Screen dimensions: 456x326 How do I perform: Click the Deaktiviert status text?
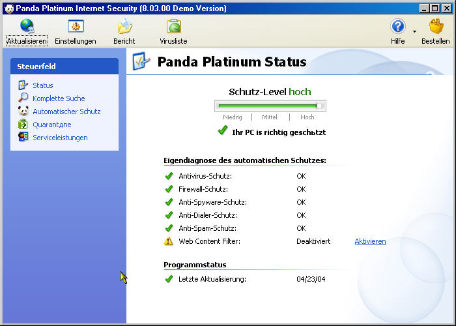point(313,241)
